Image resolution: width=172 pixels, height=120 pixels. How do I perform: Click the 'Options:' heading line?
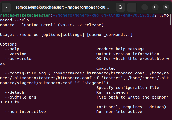10,44
